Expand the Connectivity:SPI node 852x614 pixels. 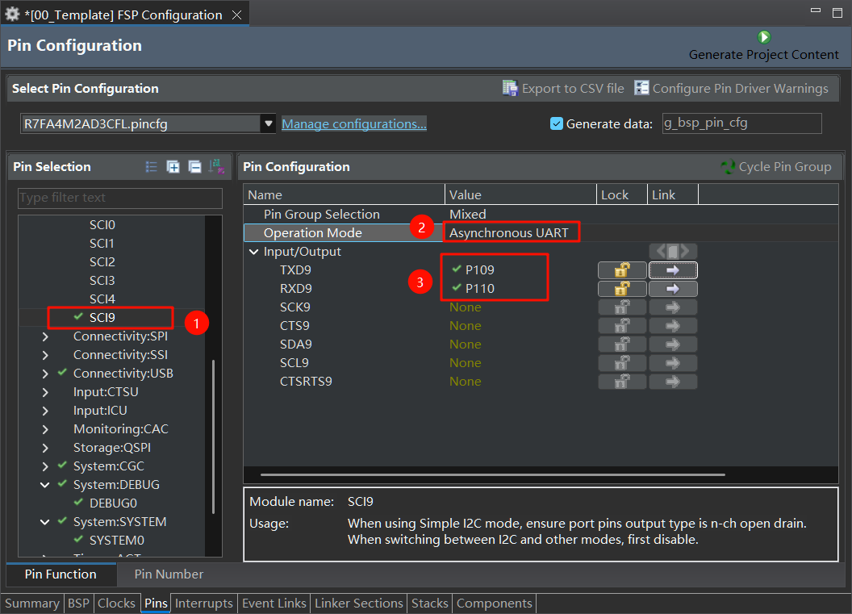(x=46, y=337)
